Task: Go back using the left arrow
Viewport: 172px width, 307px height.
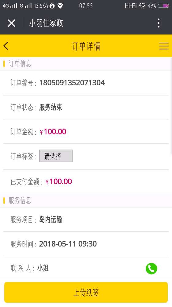Action: coord(6,46)
